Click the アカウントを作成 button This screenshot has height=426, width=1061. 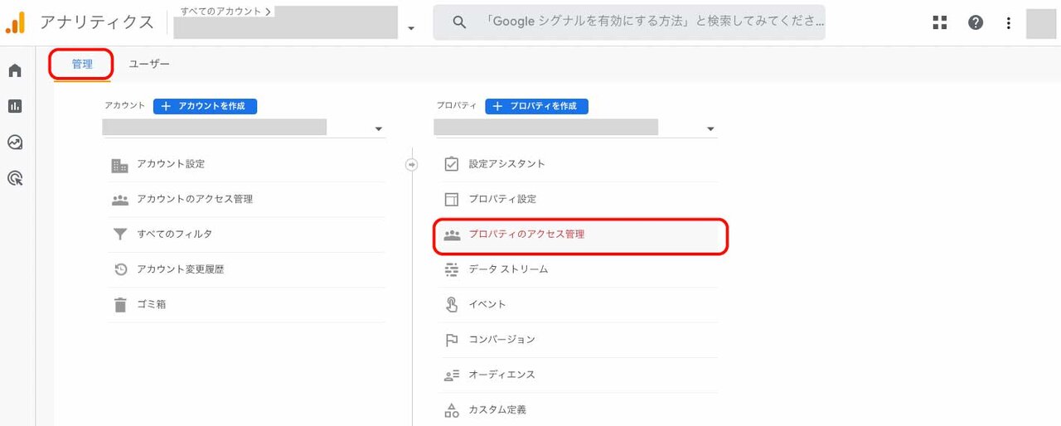point(205,106)
